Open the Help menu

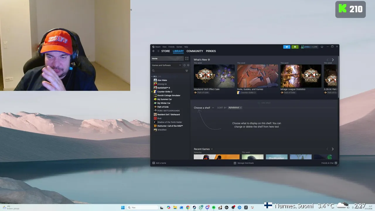click(x=186, y=47)
